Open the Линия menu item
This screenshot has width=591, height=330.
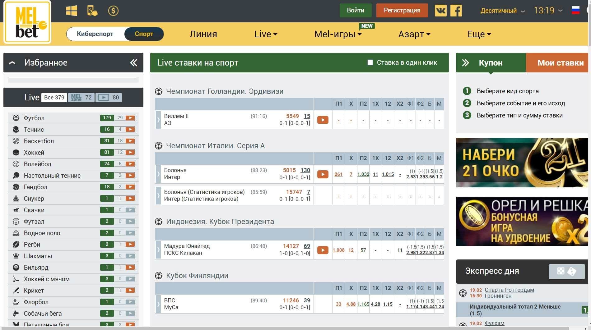coord(203,34)
